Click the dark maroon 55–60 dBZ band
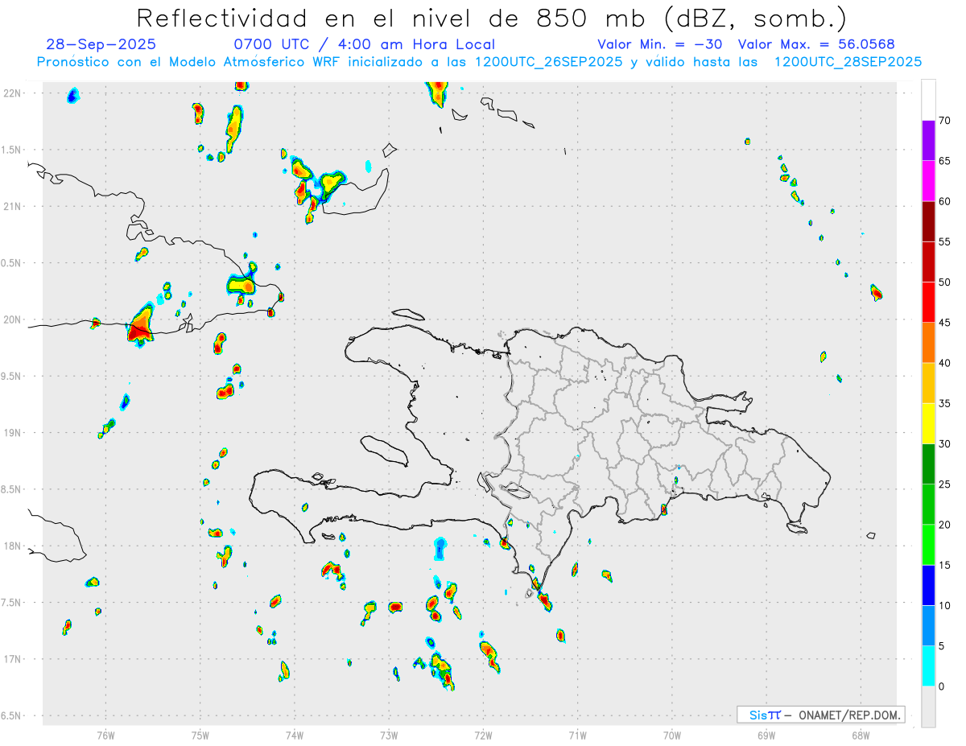 coord(928,221)
